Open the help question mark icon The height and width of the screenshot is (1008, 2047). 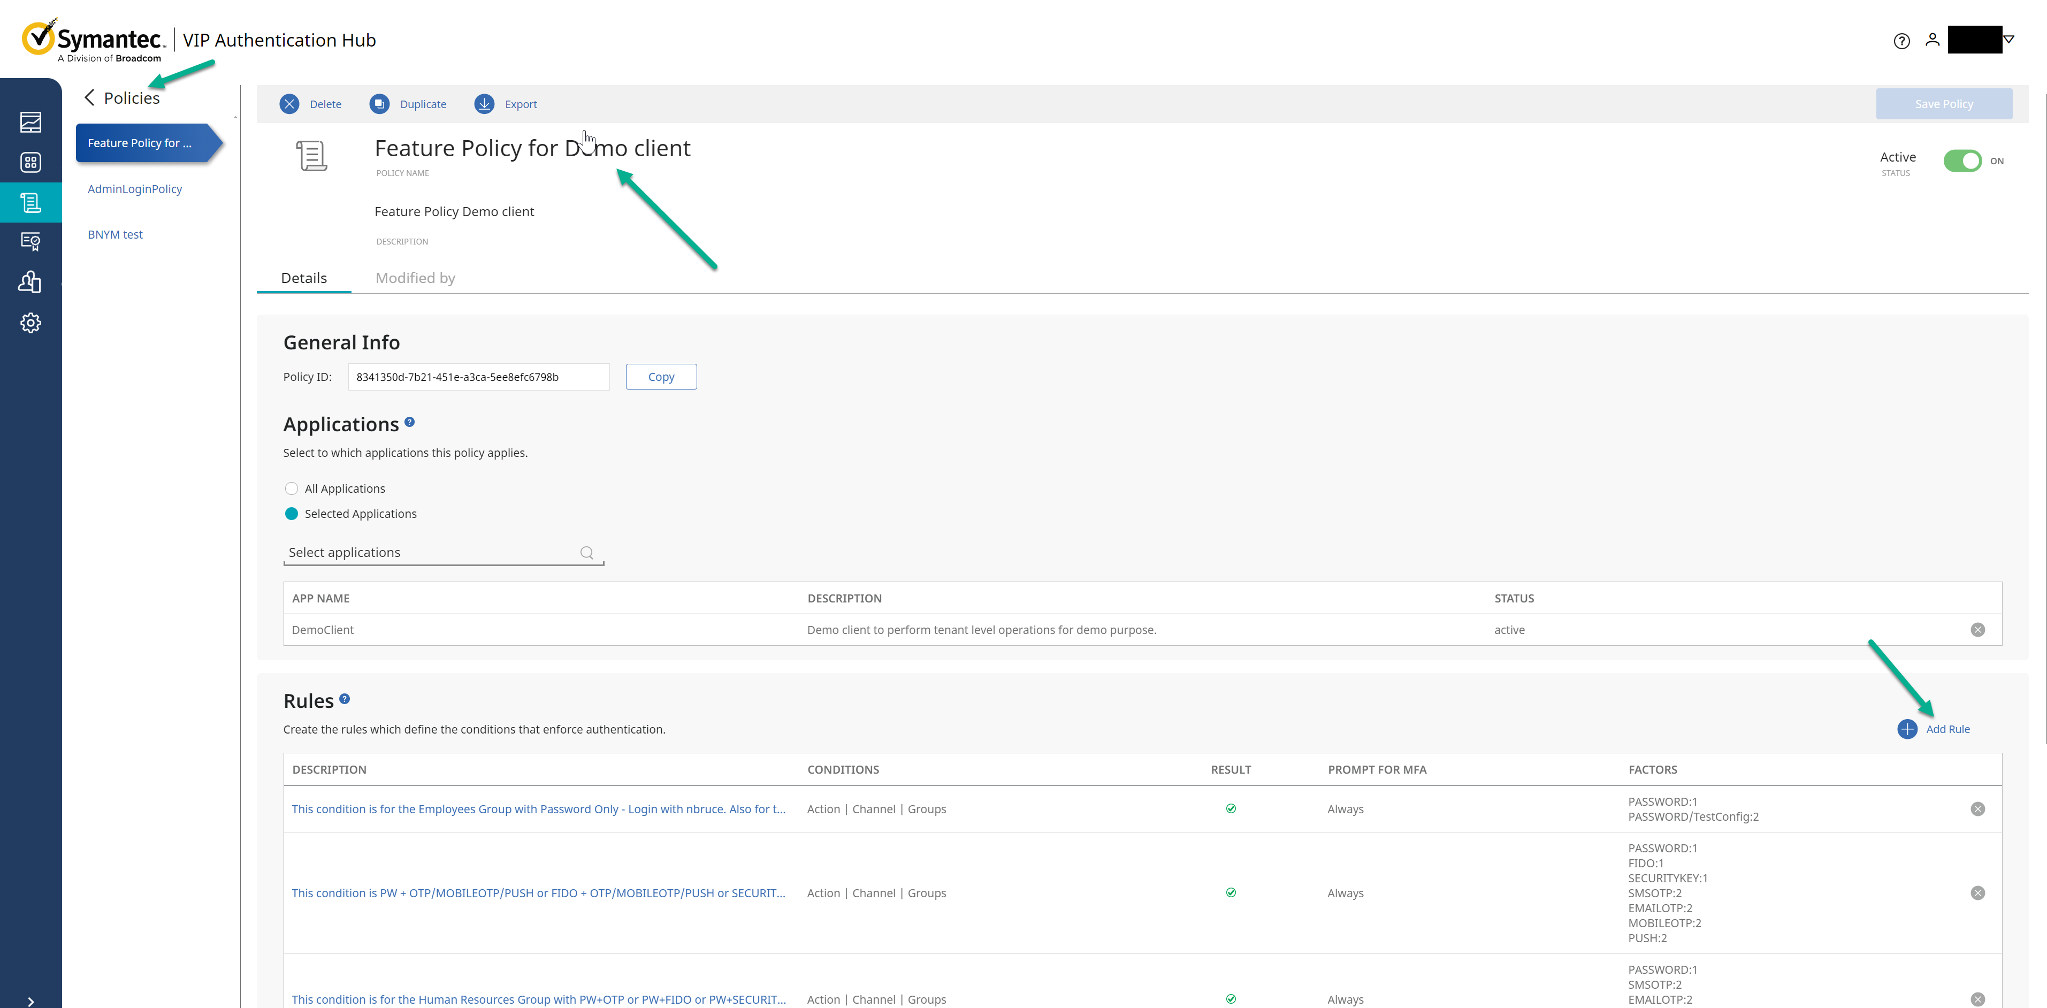(x=1901, y=41)
